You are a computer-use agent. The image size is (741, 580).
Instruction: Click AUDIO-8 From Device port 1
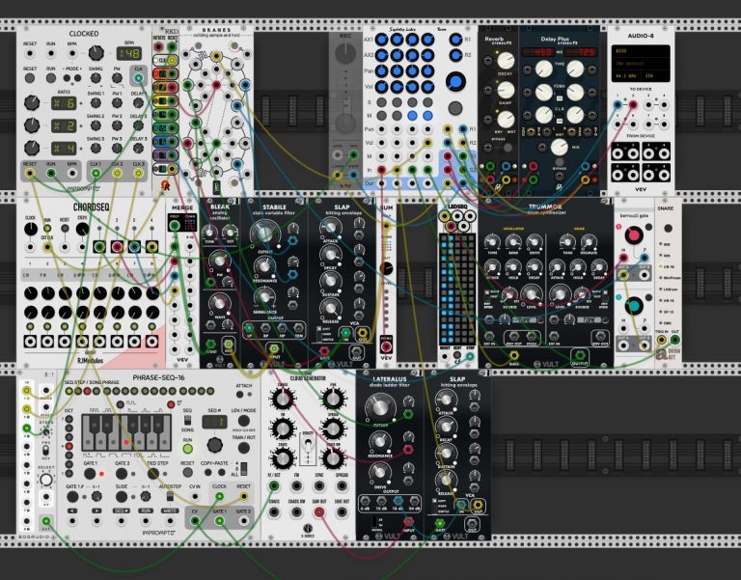click(617, 153)
